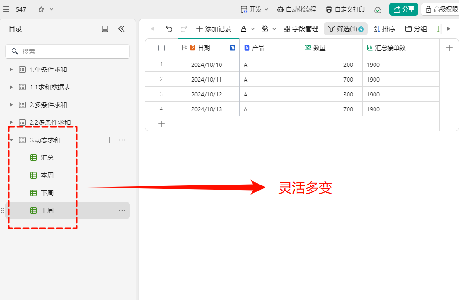Open the 汇总 table
The height and width of the screenshot is (300, 459).
(x=47, y=158)
